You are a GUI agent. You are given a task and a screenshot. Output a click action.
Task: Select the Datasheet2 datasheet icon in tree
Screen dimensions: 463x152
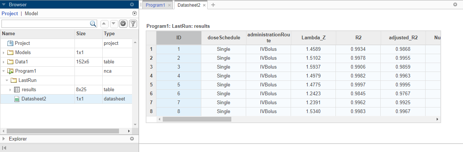tap(17, 99)
